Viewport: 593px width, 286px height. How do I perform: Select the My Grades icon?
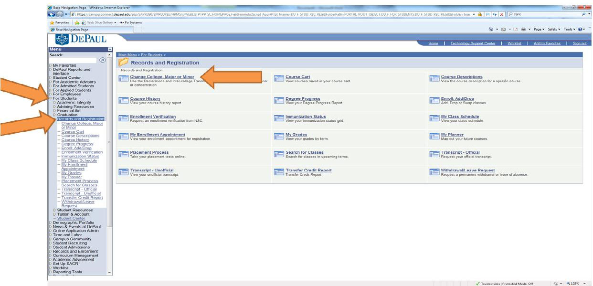tap(279, 136)
